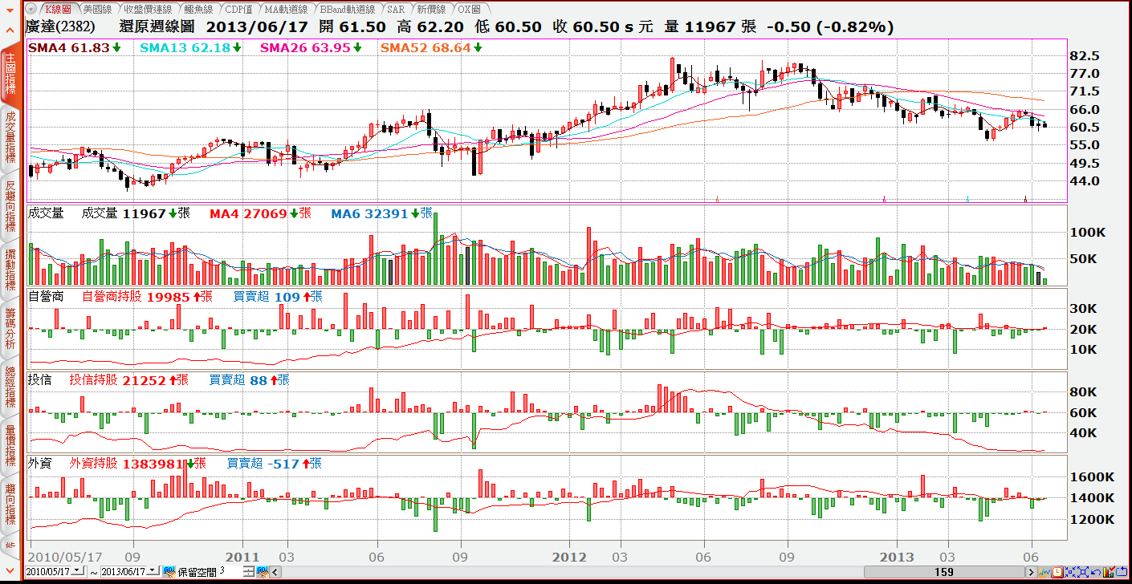Click scrollbar right arrow button
This screenshot has width=1132, height=584.
(x=1031, y=571)
